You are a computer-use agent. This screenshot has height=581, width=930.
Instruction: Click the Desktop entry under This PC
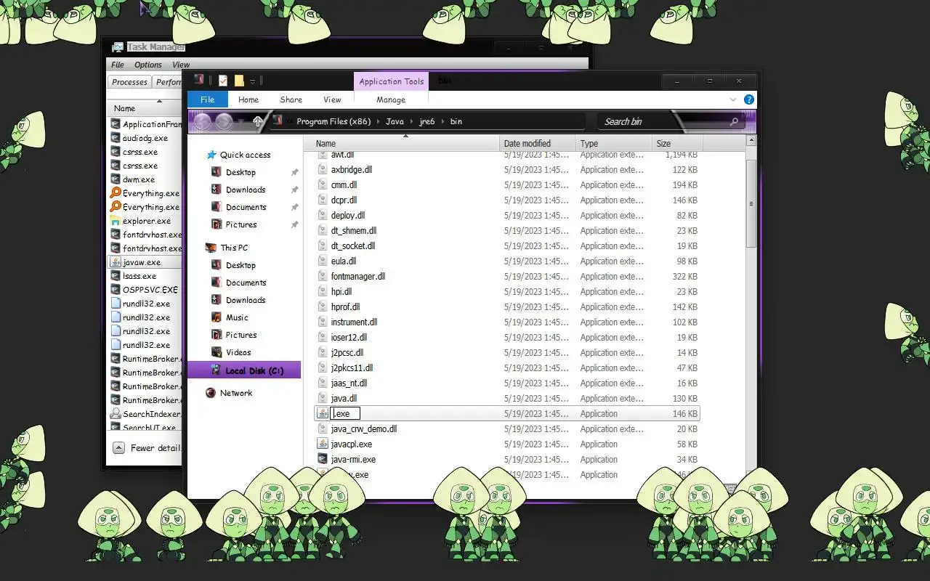240,265
